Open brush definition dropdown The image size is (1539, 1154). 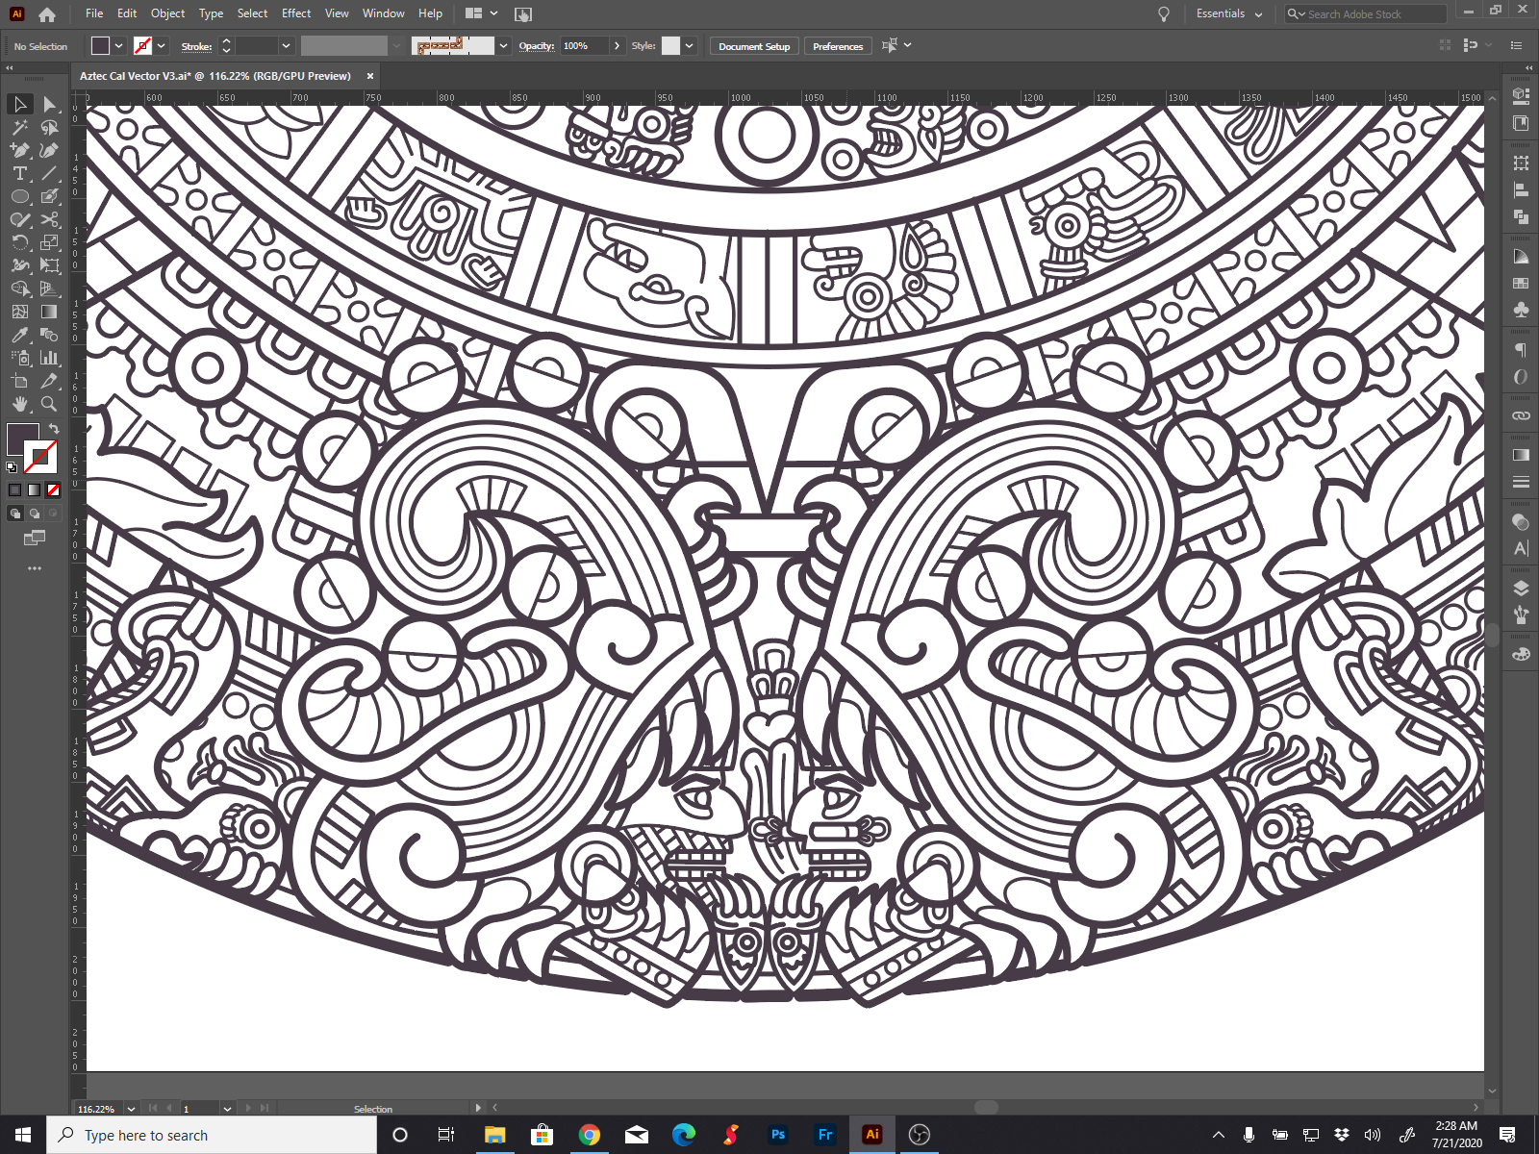(503, 45)
